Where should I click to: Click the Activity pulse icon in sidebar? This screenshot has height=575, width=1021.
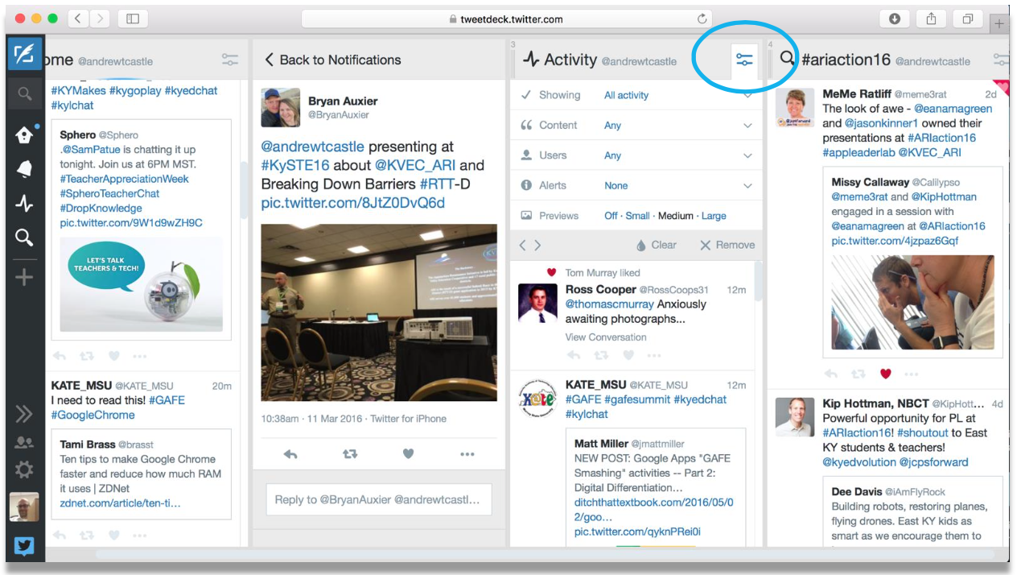[25, 204]
